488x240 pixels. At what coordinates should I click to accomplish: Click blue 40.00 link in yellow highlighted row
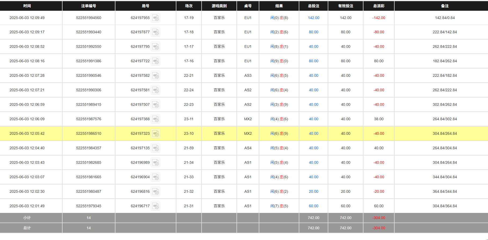click(x=313, y=134)
